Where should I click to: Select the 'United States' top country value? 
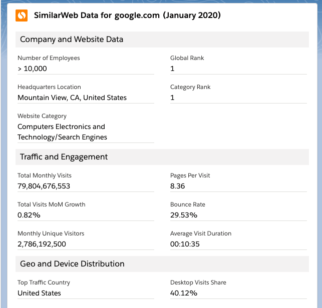coord(39,293)
